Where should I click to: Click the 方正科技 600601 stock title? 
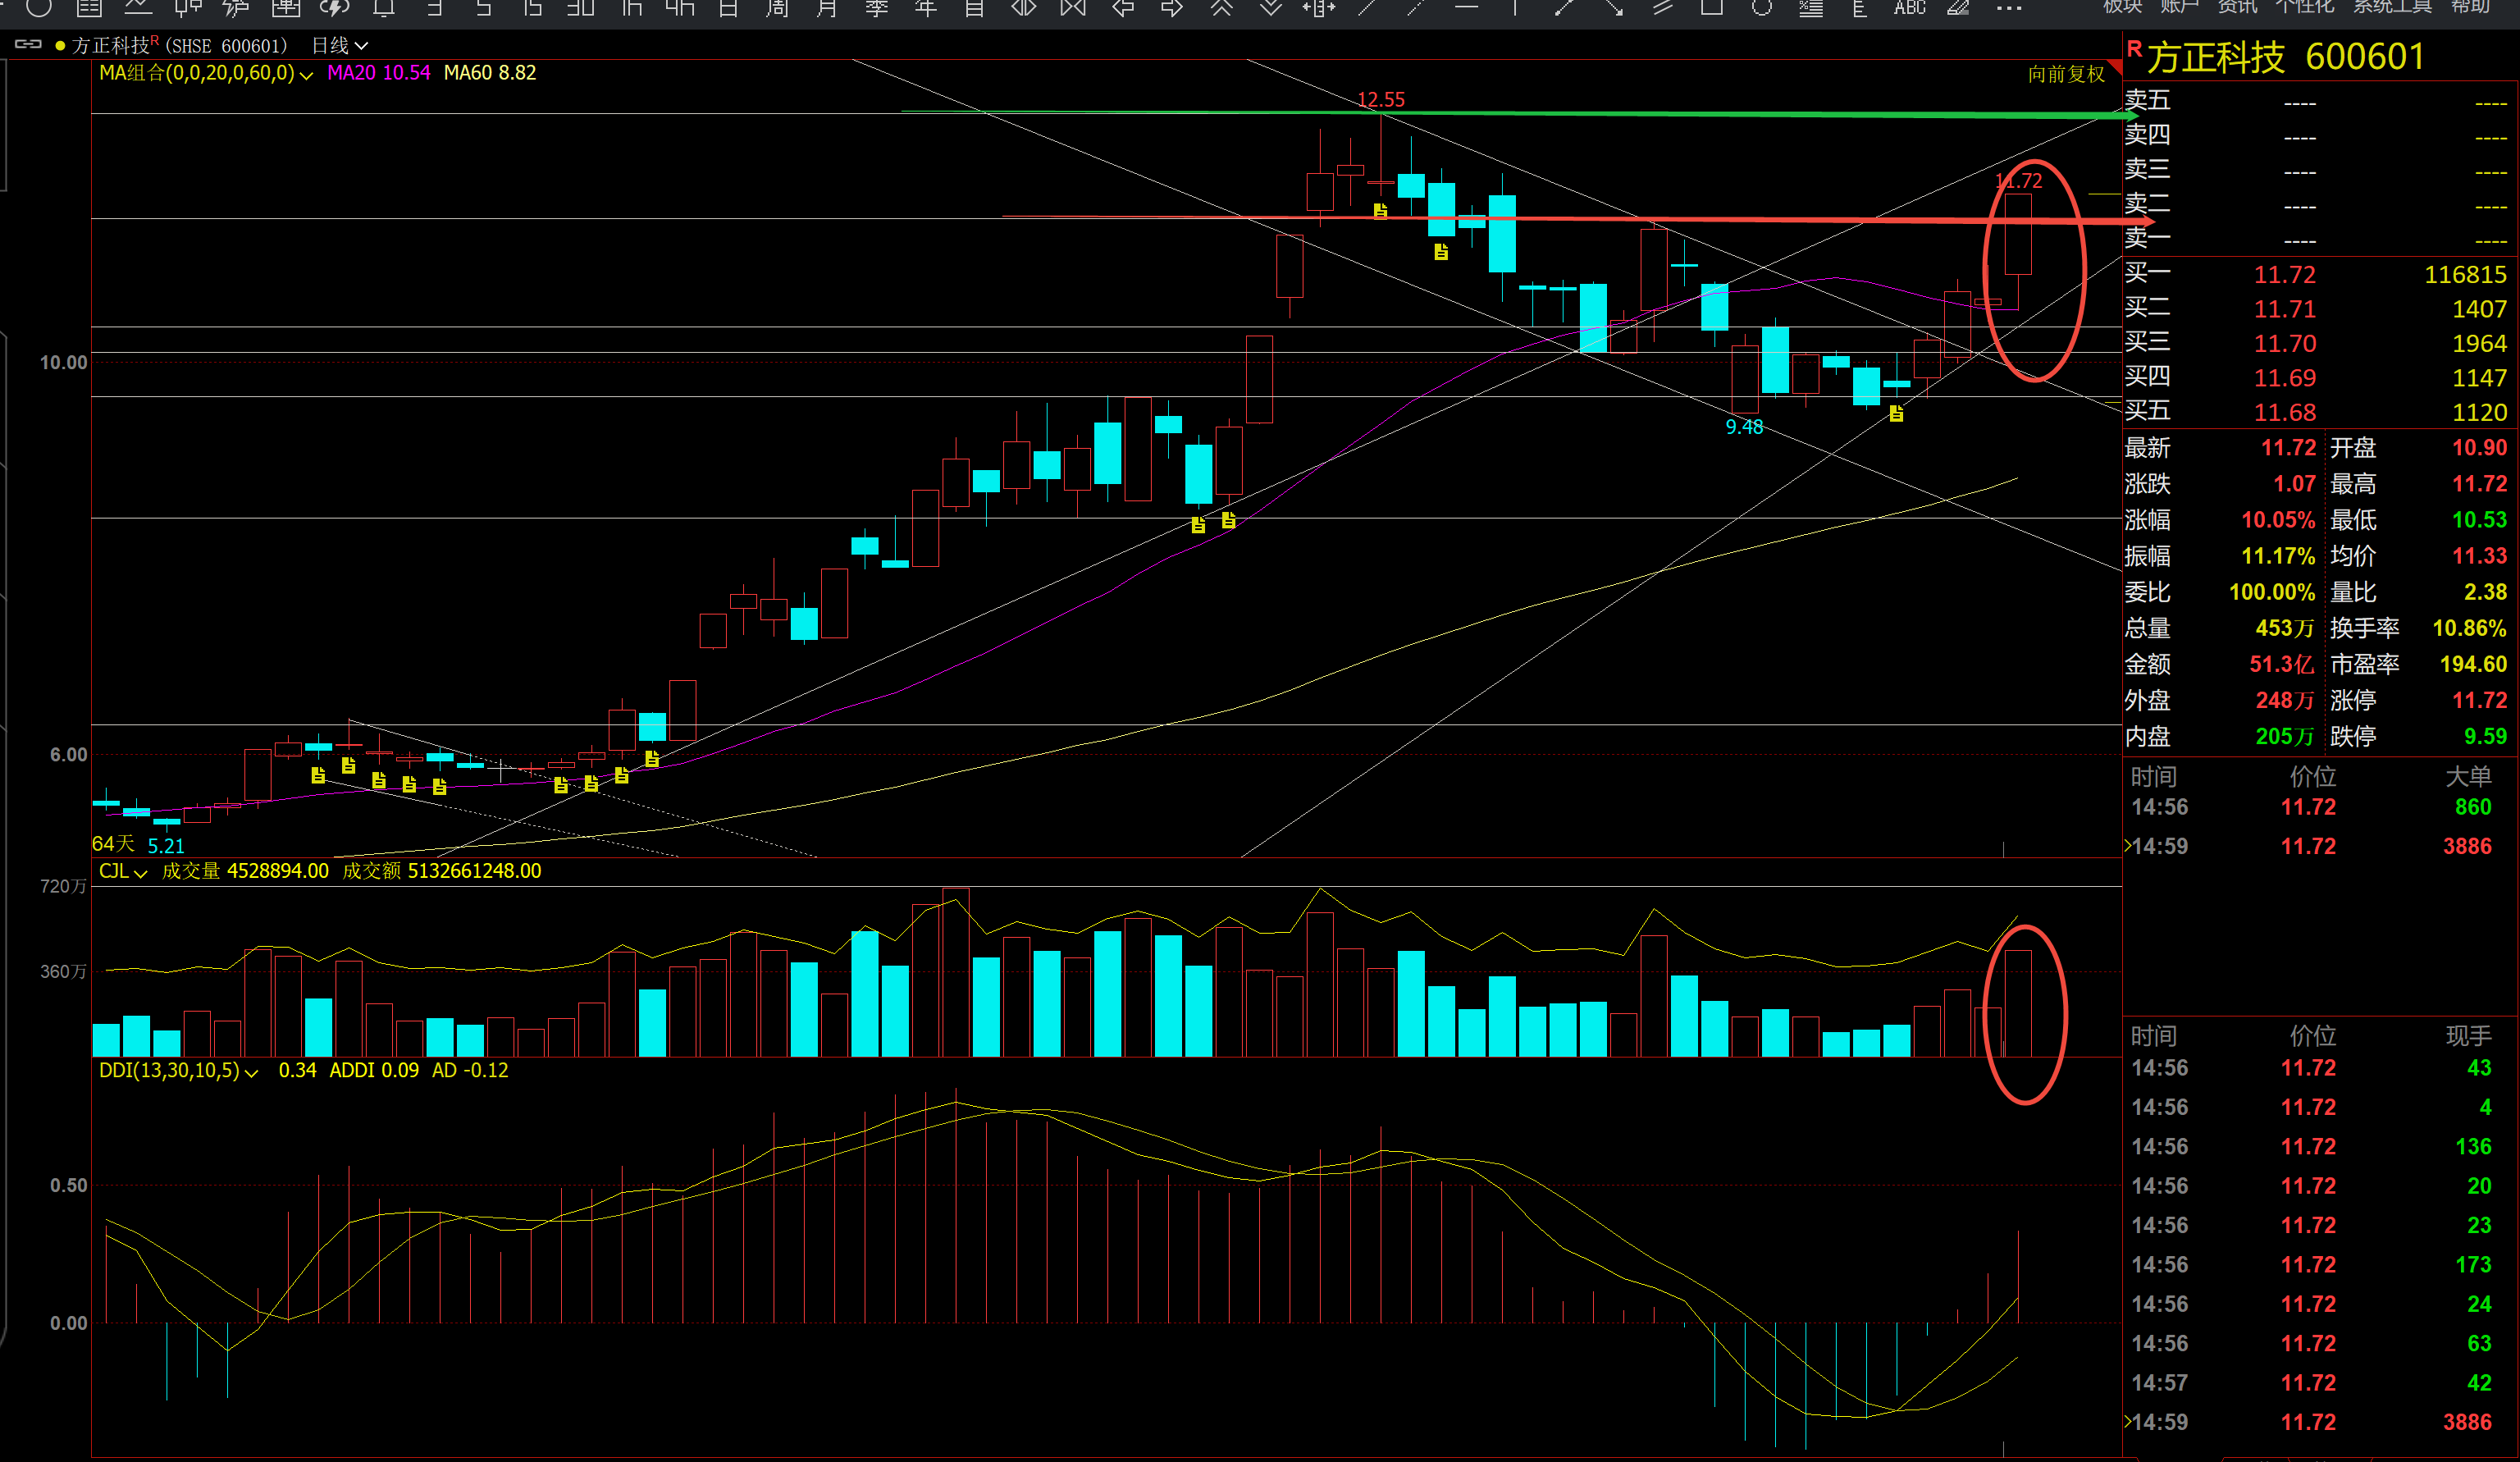(2285, 58)
